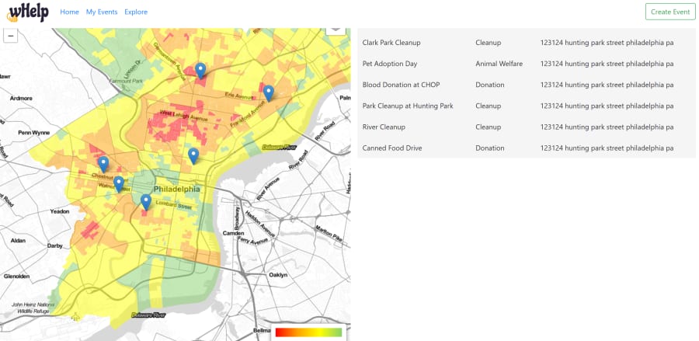Open the Explore page

[136, 12]
